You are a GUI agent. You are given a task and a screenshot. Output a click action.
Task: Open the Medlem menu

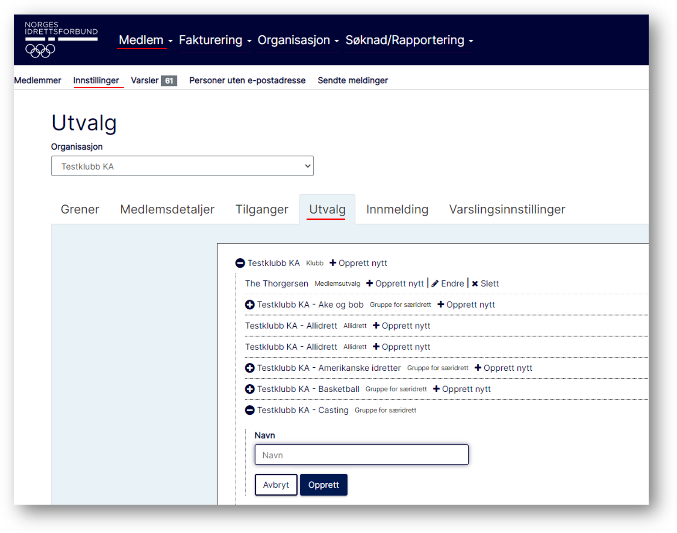point(146,40)
